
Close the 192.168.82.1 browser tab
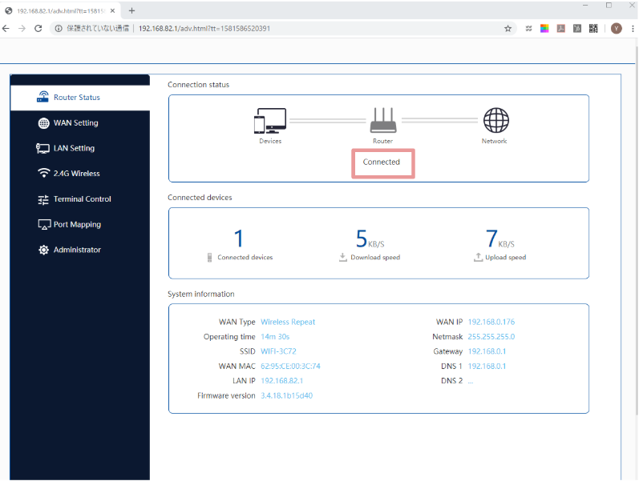(x=112, y=10)
